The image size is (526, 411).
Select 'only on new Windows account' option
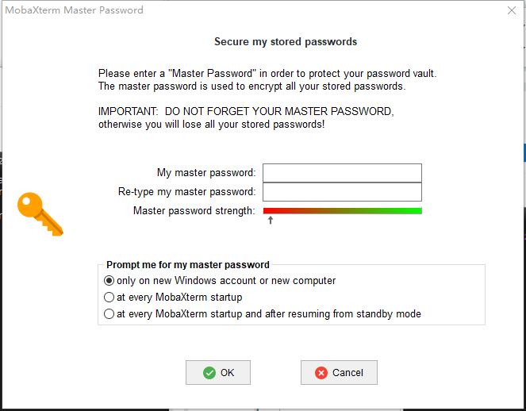pyautogui.click(x=109, y=281)
